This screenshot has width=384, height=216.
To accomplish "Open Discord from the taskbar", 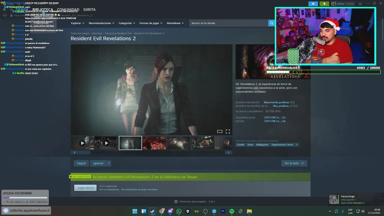I will pos(170,211).
